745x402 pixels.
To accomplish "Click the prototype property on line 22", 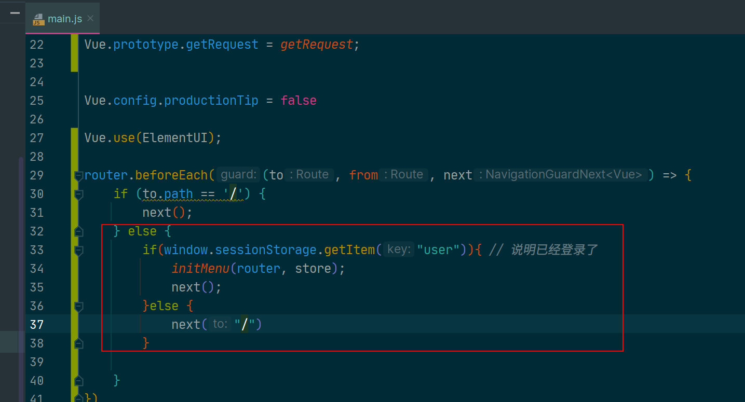I will 146,45.
